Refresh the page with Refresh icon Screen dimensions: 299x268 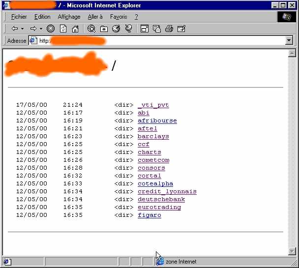[x=63, y=29]
